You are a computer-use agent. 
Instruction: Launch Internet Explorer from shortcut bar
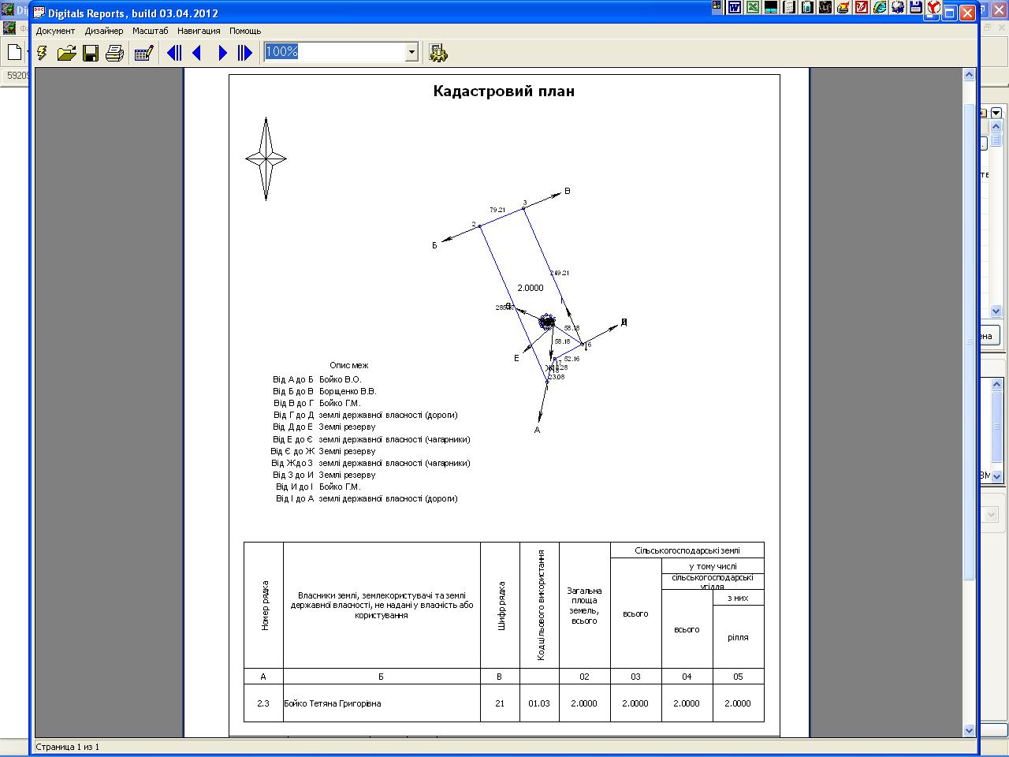(x=880, y=8)
